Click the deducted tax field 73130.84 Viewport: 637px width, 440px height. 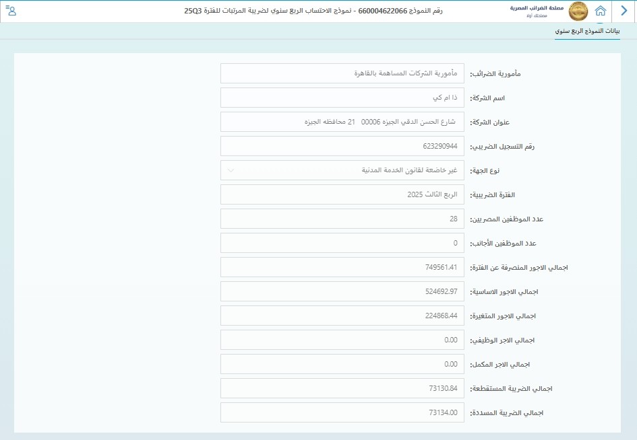point(342,388)
